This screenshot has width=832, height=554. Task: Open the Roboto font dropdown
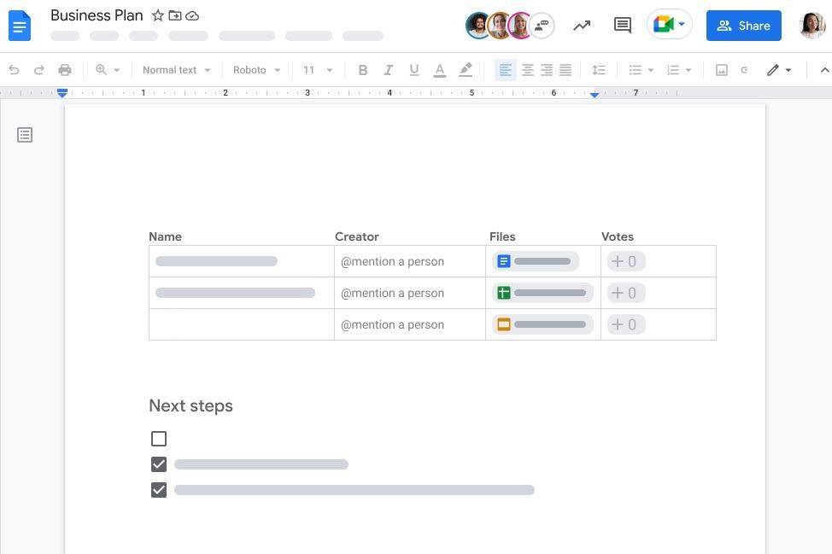[256, 70]
